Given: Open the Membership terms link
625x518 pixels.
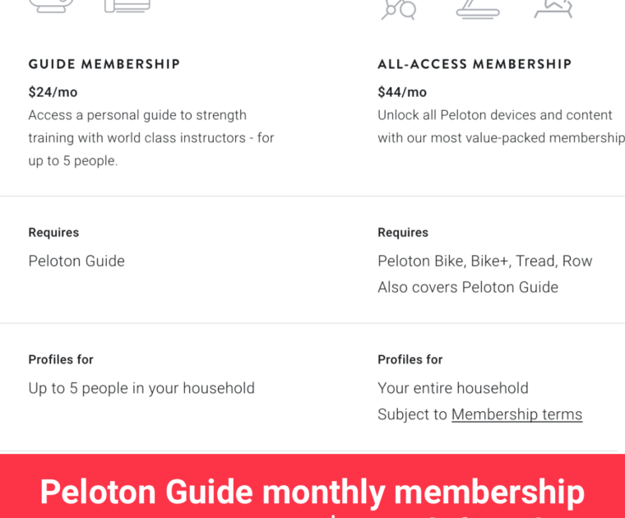Looking at the screenshot, I should [x=516, y=414].
